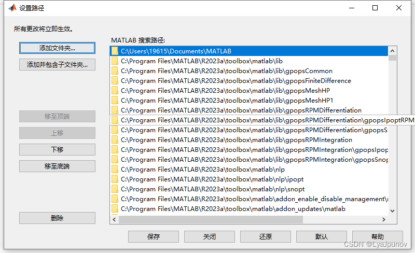Click the vertical scrollbar down arrow
This screenshot has height=253, width=415.
(x=392, y=211)
